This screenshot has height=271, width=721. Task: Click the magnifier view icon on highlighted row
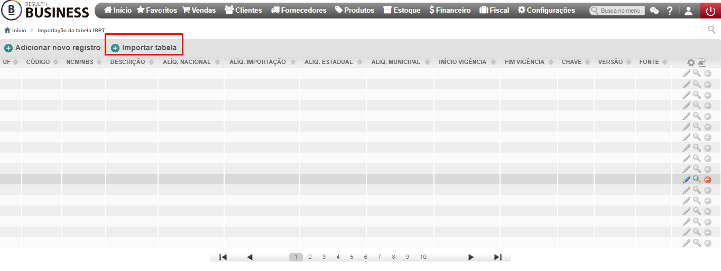pyautogui.click(x=697, y=180)
